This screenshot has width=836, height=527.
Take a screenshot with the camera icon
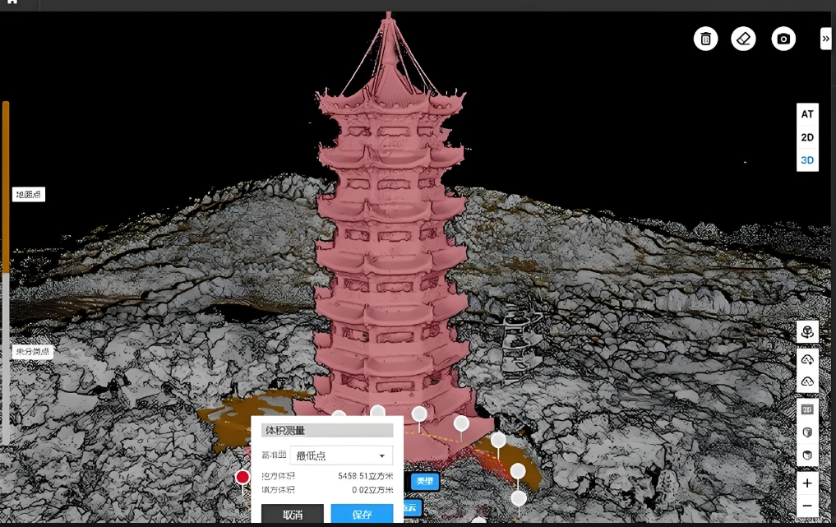click(x=783, y=39)
